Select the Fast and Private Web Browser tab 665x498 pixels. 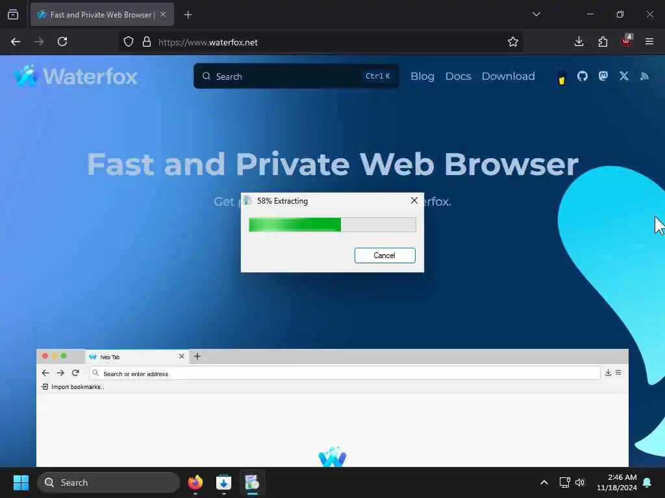[102, 14]
